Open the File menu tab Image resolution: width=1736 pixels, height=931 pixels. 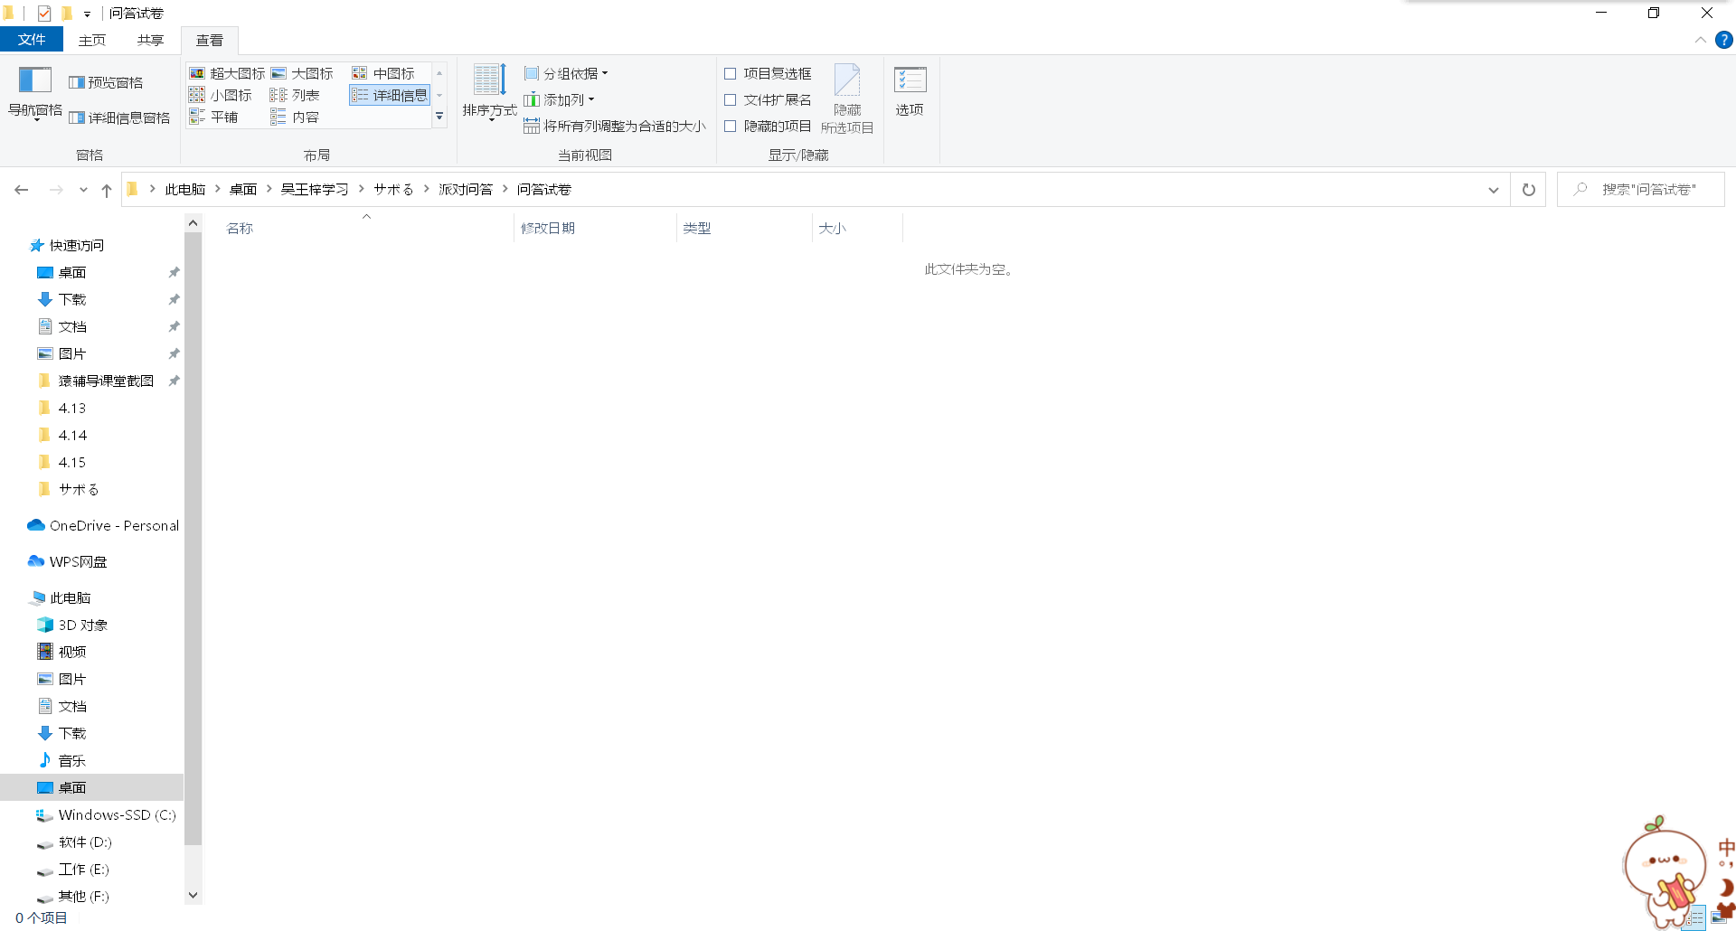click(x=32, y=40)
